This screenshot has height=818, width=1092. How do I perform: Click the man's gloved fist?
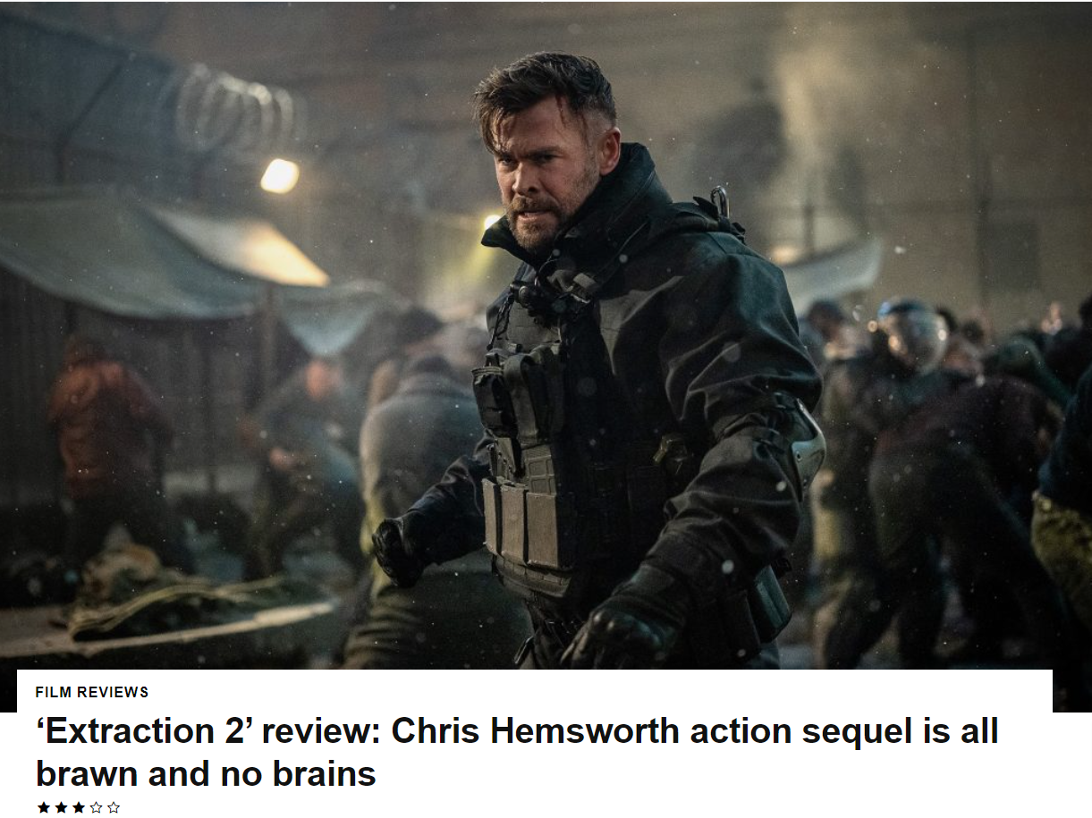399,551
